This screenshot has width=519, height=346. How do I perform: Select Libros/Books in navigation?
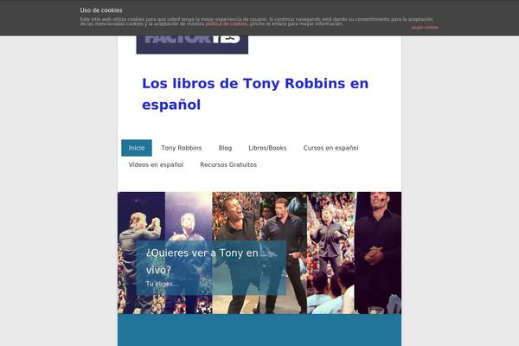coord(267,148)
